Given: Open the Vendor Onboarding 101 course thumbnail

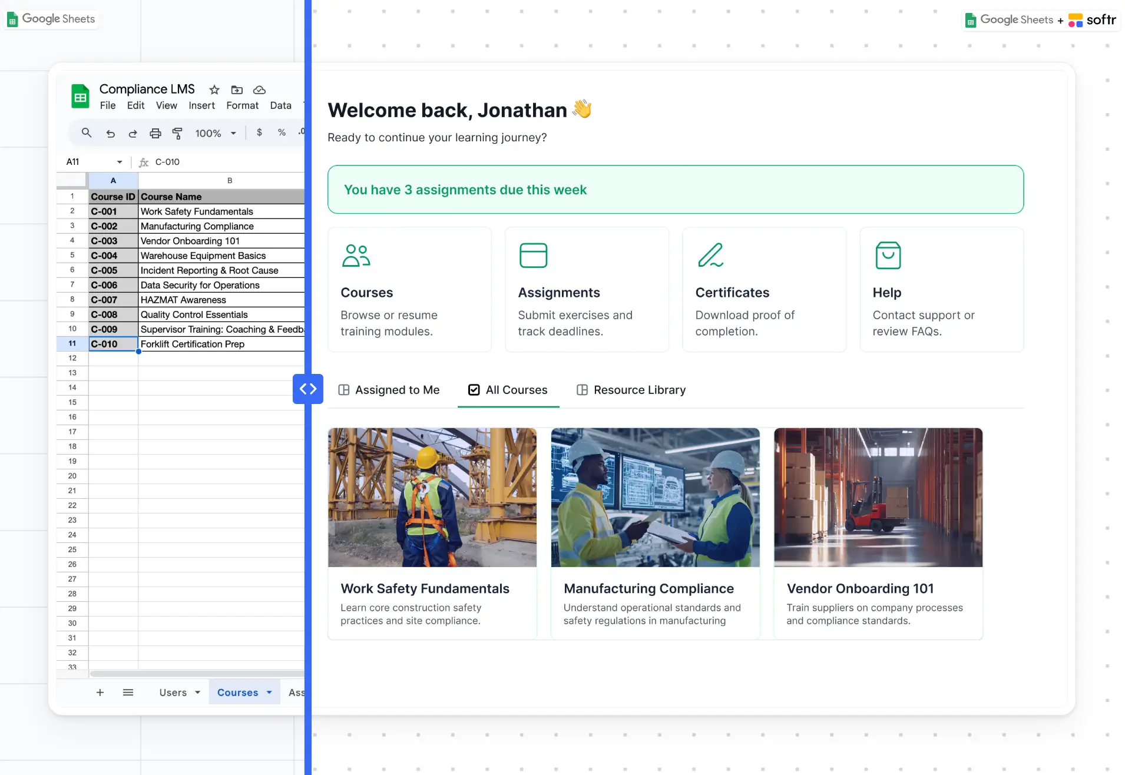Looking at the screenshot, I should point(878,498).
